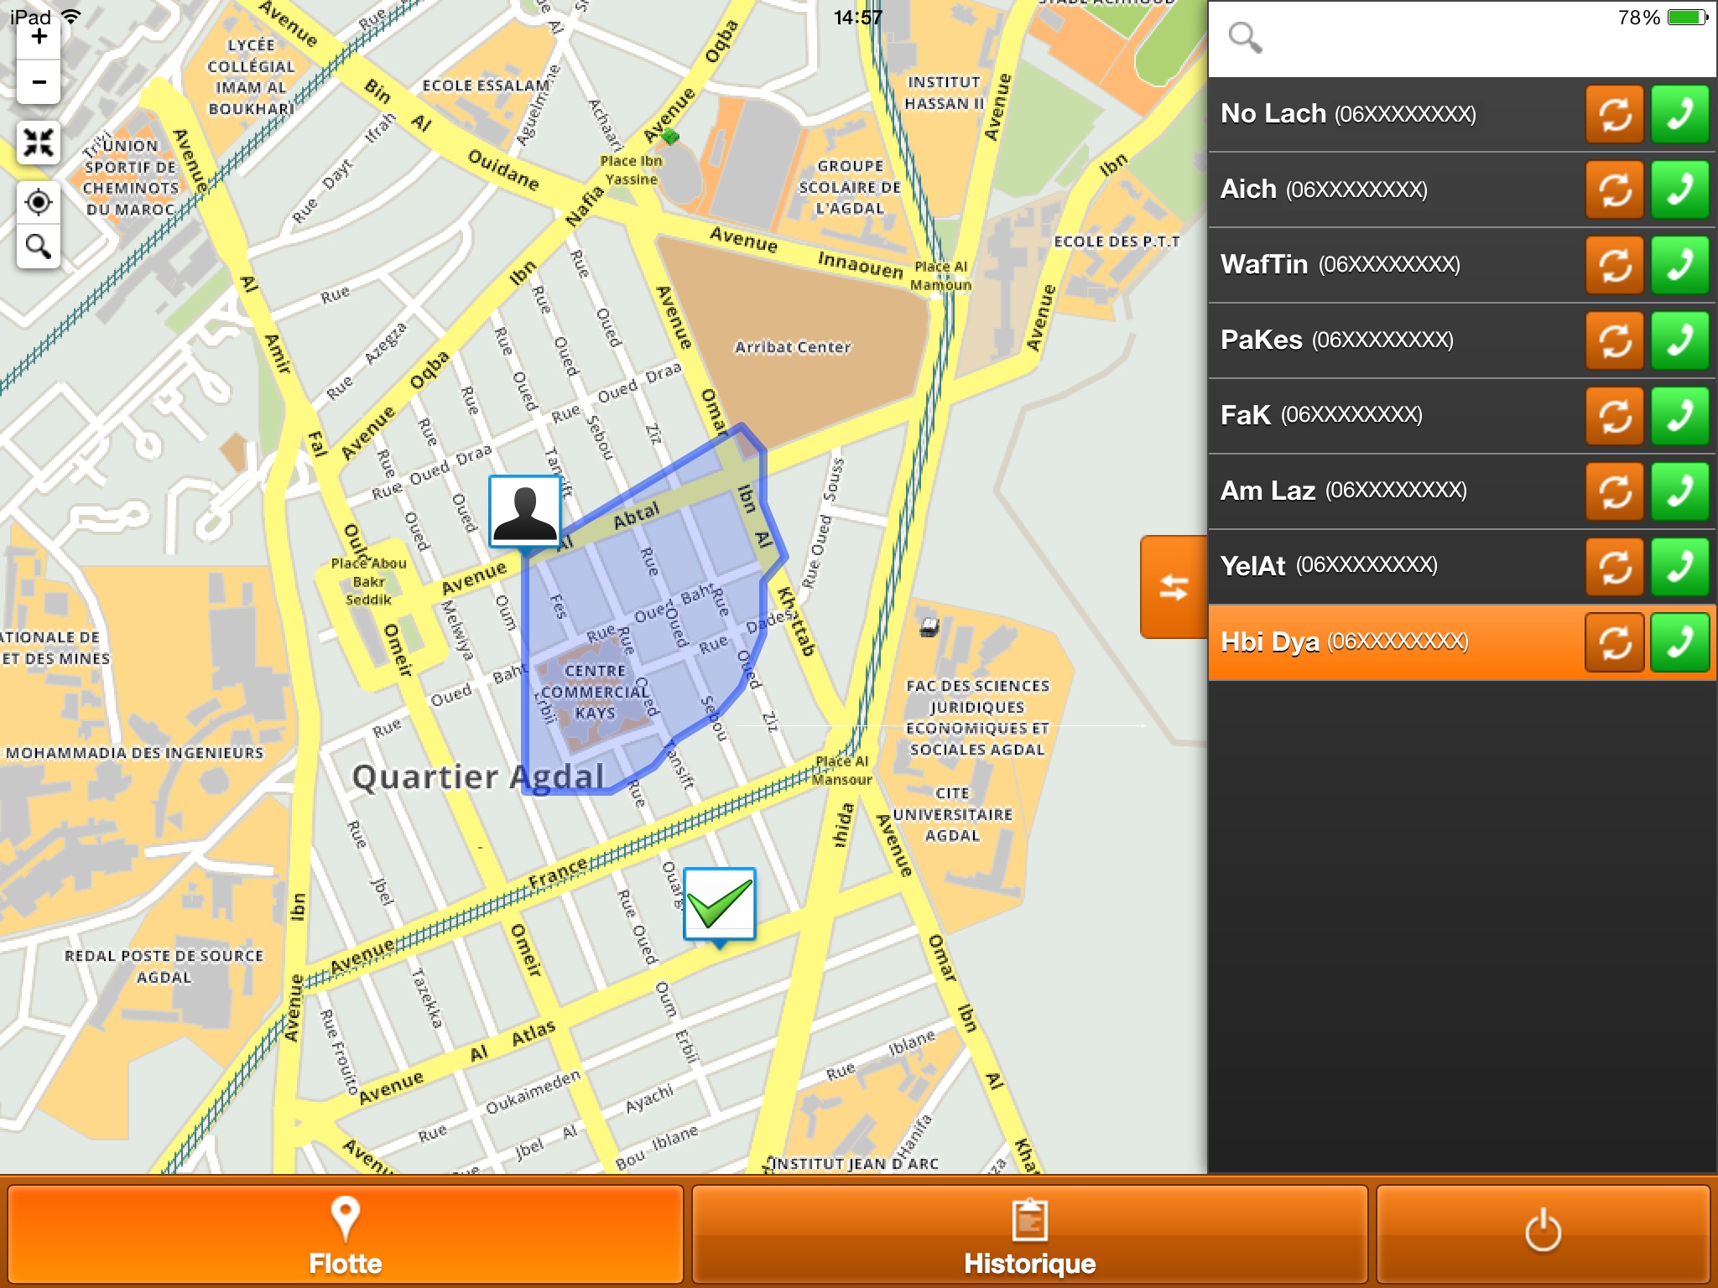
Task: Refresh position of WafTin
Action: click(x=1613, y=265)
